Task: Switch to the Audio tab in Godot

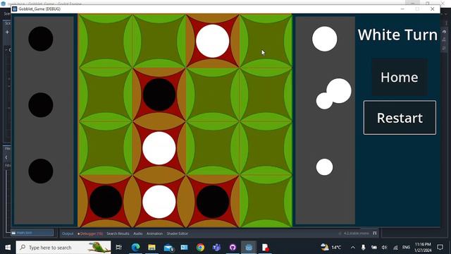Action: (x=138, y=234)
